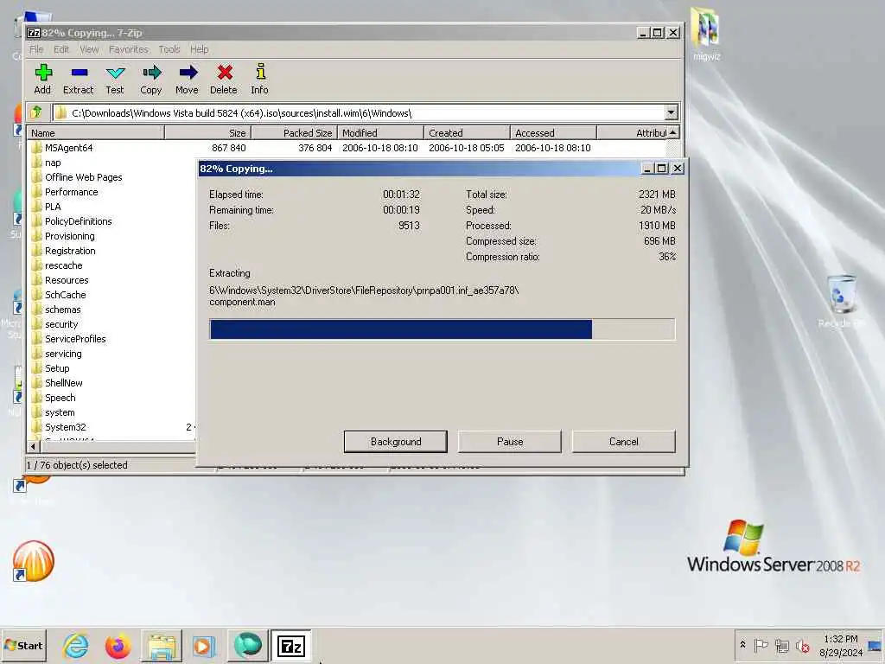Open Windows Explorer from taskbar
The image size is (885, 664).
point(161,645)
